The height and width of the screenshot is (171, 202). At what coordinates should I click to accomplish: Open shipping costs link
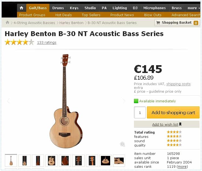tap(178, 84)
